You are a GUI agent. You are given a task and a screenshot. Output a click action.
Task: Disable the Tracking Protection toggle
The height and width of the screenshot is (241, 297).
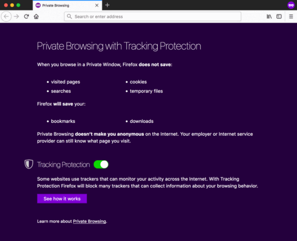[100, 164]
